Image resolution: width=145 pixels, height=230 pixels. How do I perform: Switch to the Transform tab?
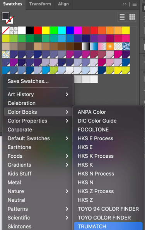40,4
